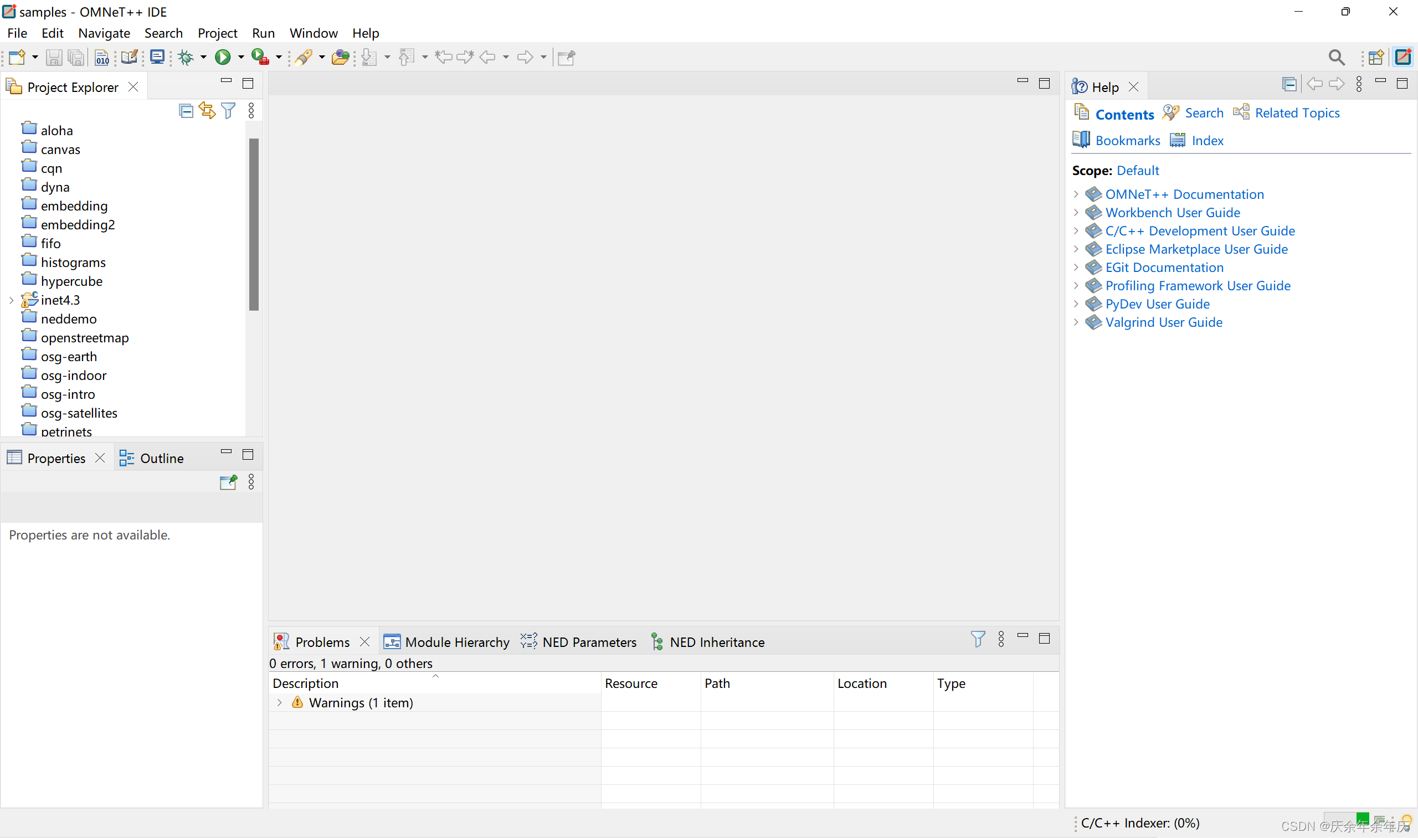Screen dimensions: 1418x838
Task: Click the NED Parameters tab
Action: (588, 641)
